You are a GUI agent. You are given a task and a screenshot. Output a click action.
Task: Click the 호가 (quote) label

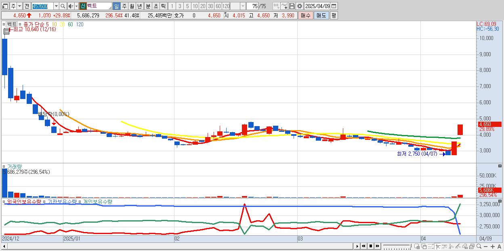(x=178, y=15)
